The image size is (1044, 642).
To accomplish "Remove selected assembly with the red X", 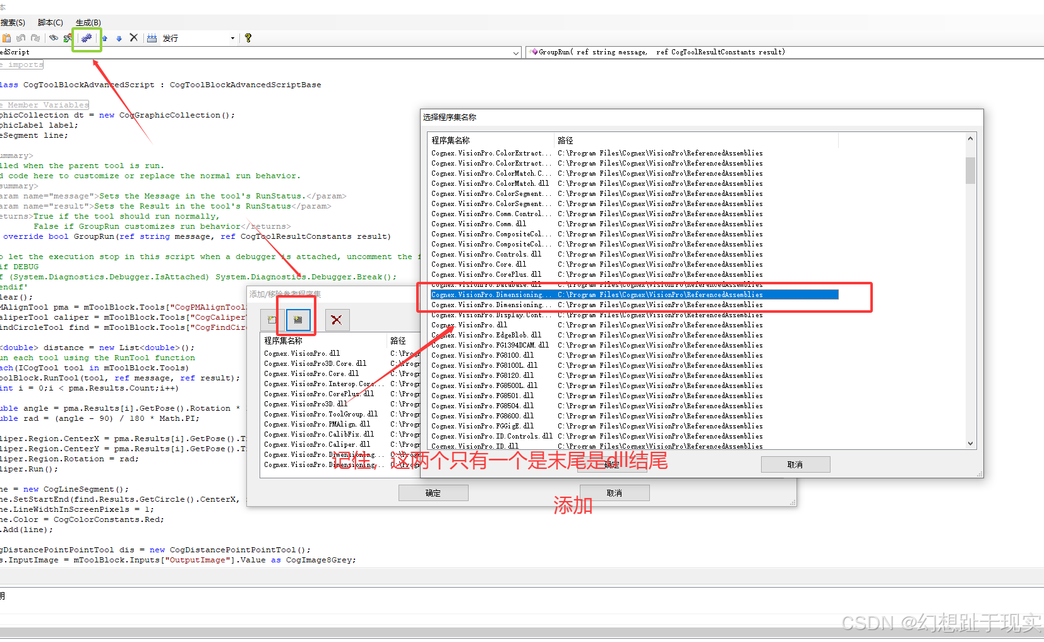I will click(x=337, y=320).
